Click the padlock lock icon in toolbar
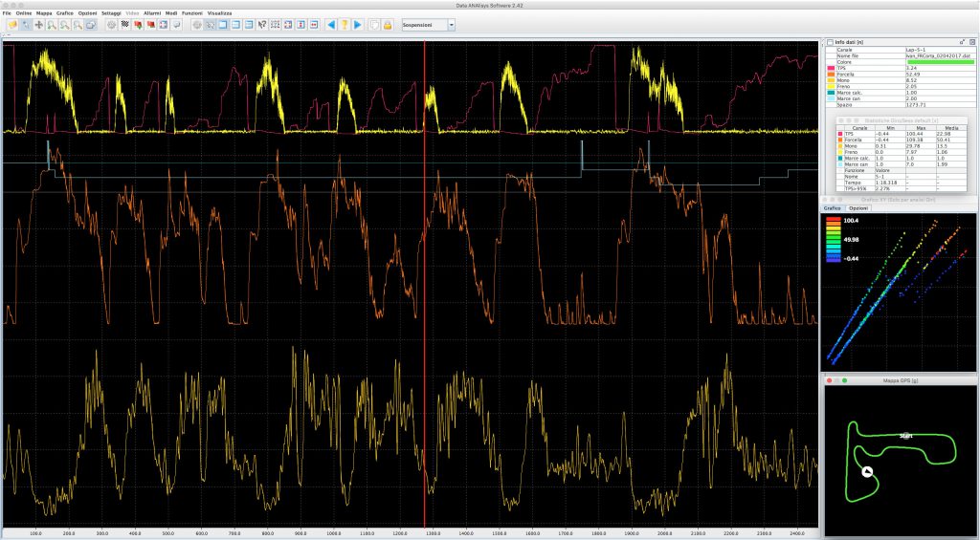The height and width of the screenshot is (540, 980). tap(388, 24)
